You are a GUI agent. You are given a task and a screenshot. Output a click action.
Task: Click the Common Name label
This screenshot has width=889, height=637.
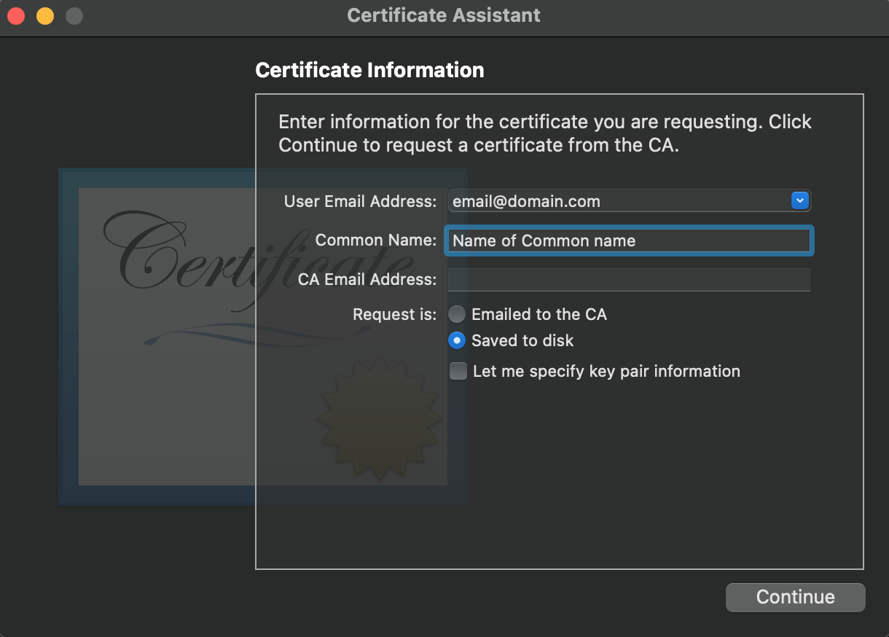point(375,241)
